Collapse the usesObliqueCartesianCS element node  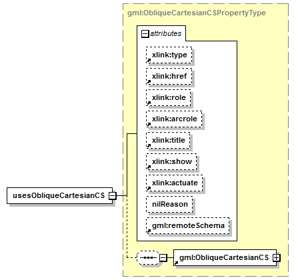(x=112, y=196)
